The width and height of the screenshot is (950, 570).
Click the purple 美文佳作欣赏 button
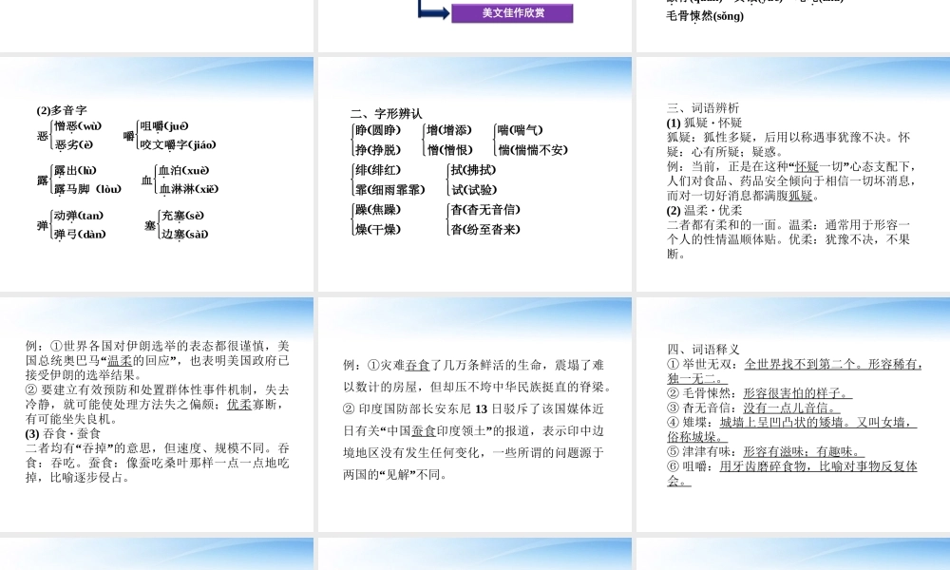512,13
